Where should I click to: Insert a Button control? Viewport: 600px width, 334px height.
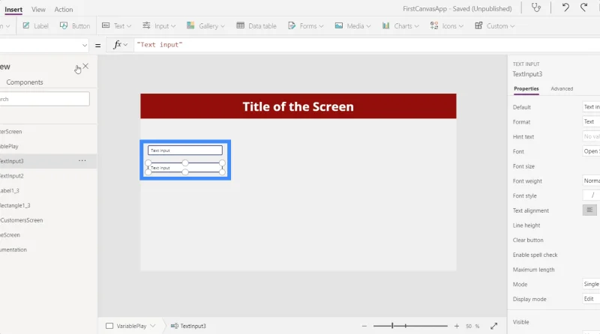(75, 26)
